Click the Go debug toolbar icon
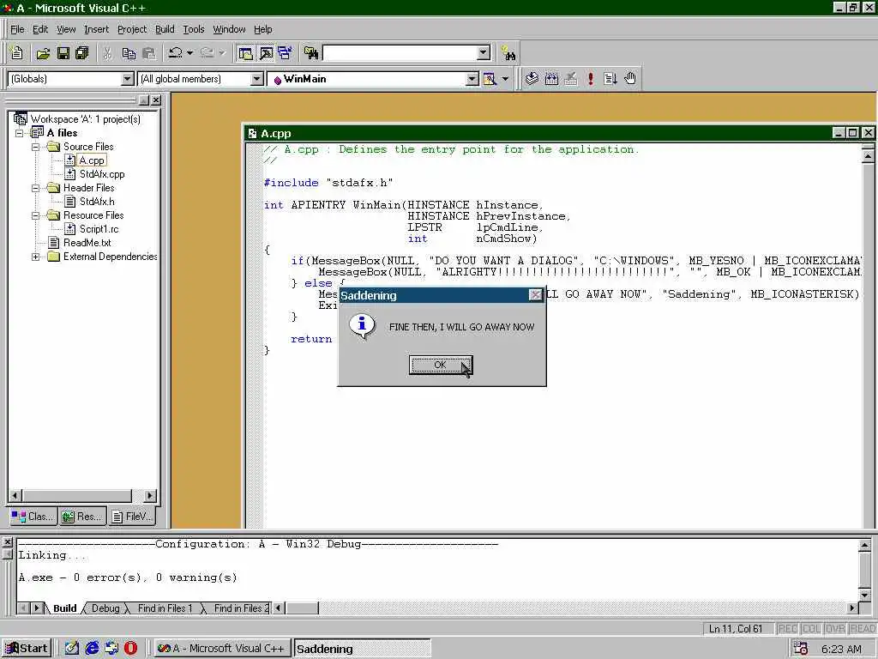This screenshot has height=659, width=878. 610,79
